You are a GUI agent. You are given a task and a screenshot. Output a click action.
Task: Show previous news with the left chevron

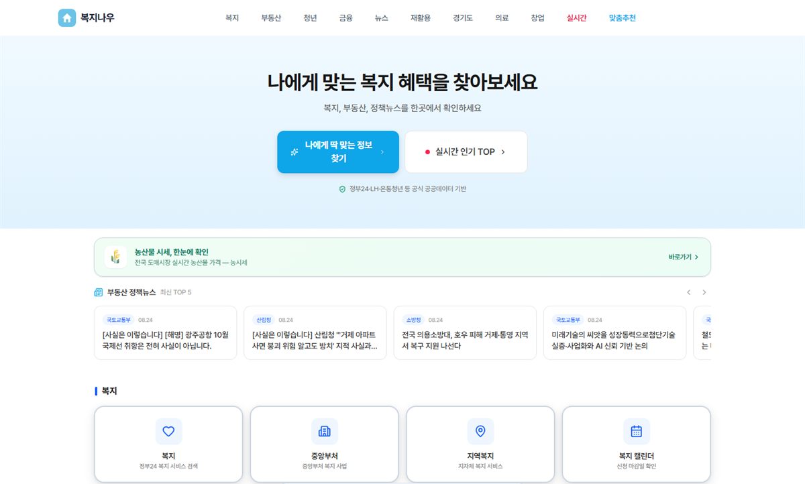click(x=688, y=292)
